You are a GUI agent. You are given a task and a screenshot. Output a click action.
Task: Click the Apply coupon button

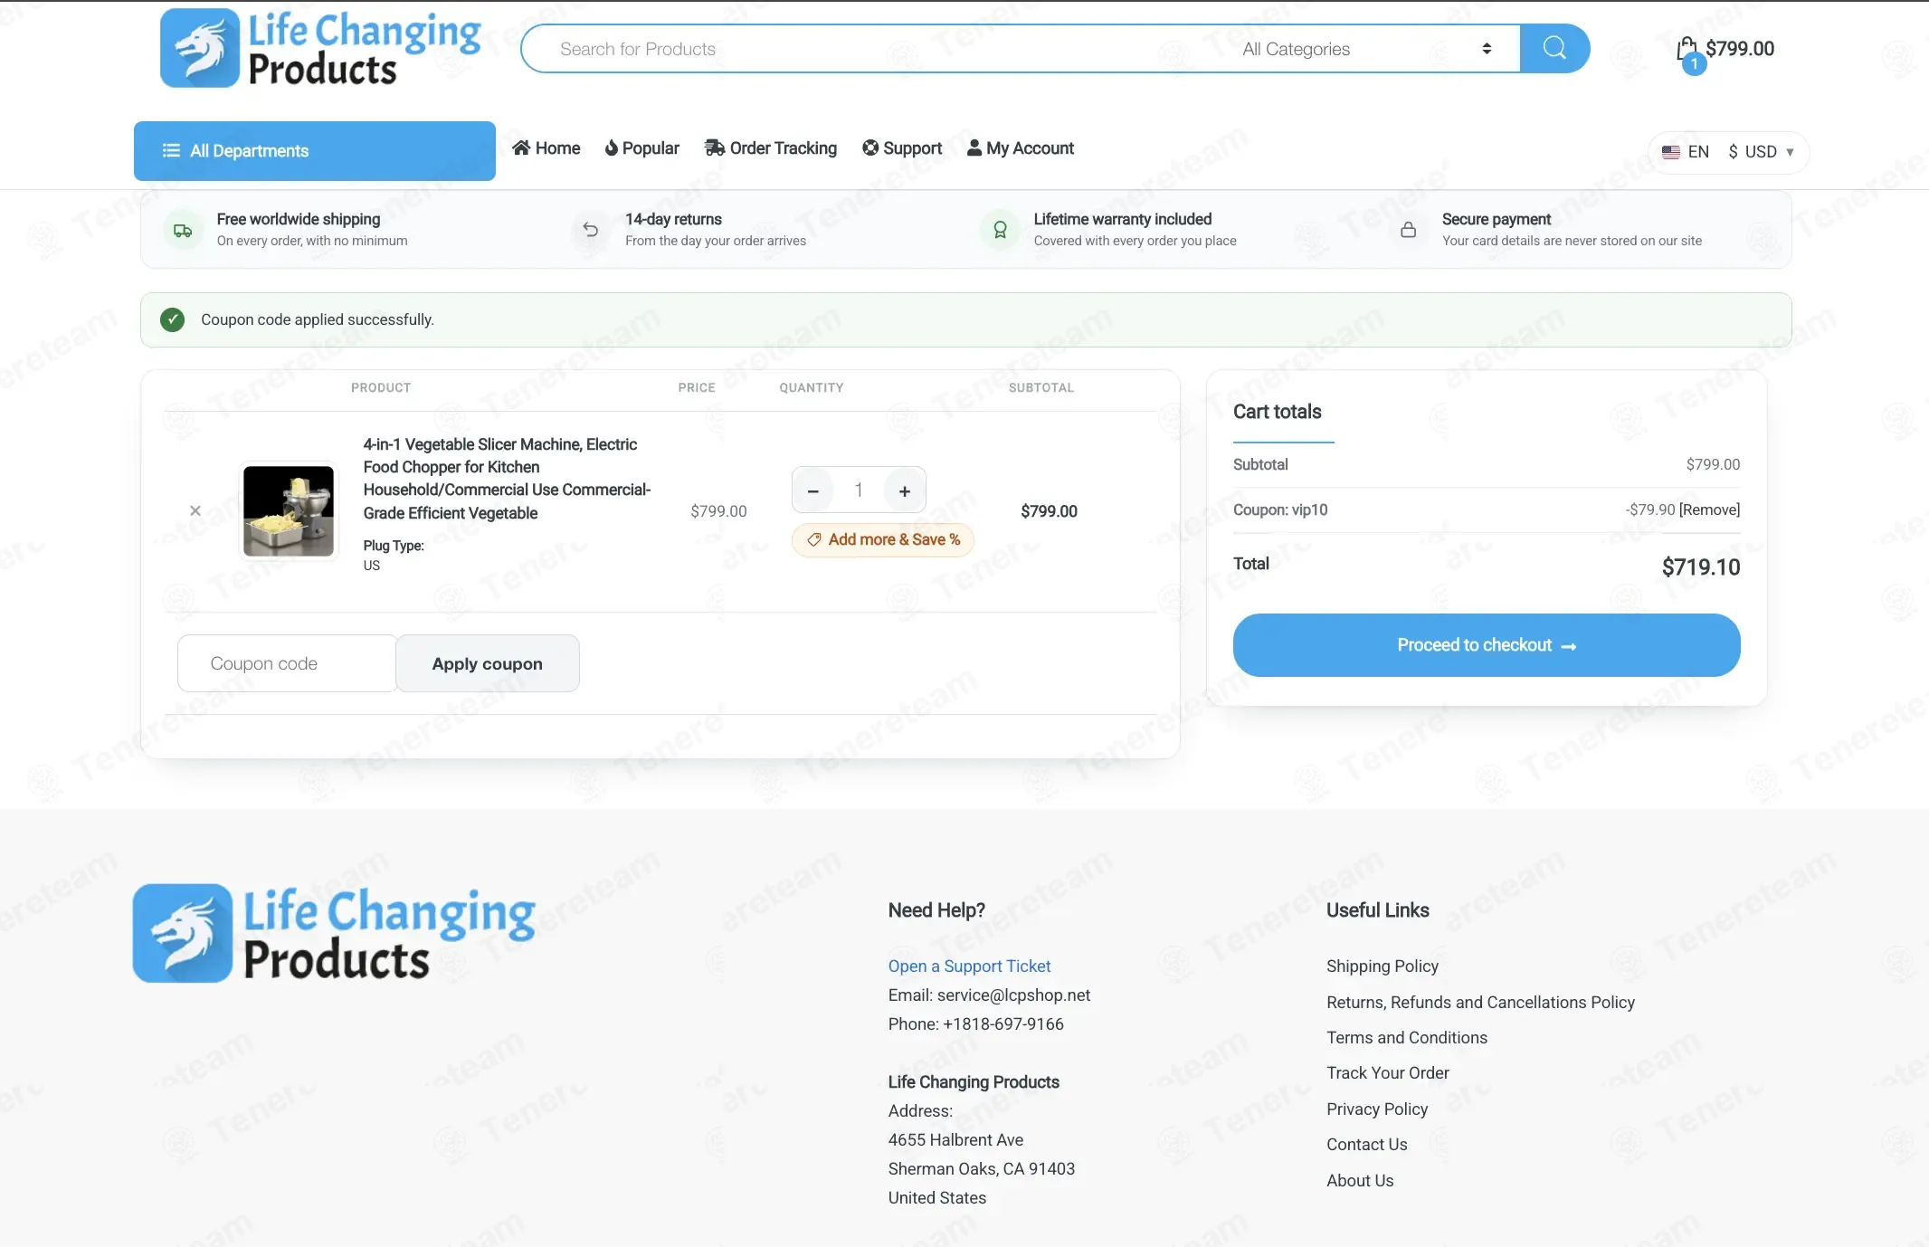(488, 663)
